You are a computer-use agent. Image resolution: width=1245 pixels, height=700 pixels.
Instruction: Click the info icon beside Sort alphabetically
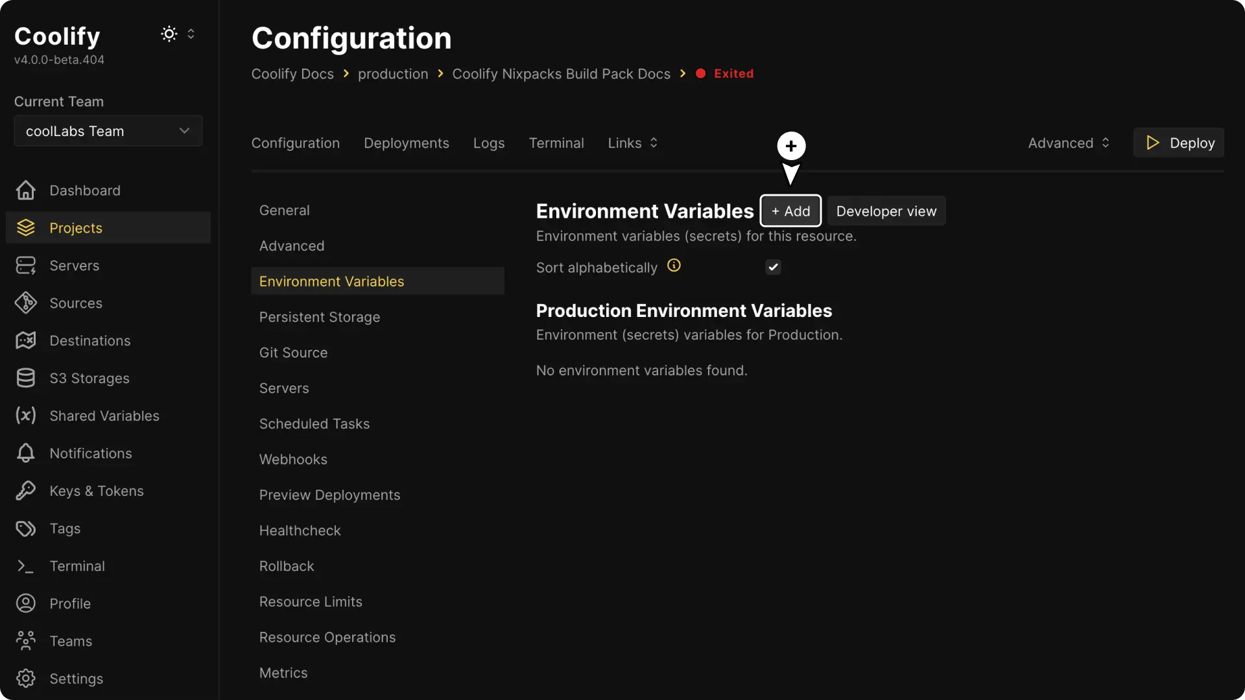click(x=674, y=265)
